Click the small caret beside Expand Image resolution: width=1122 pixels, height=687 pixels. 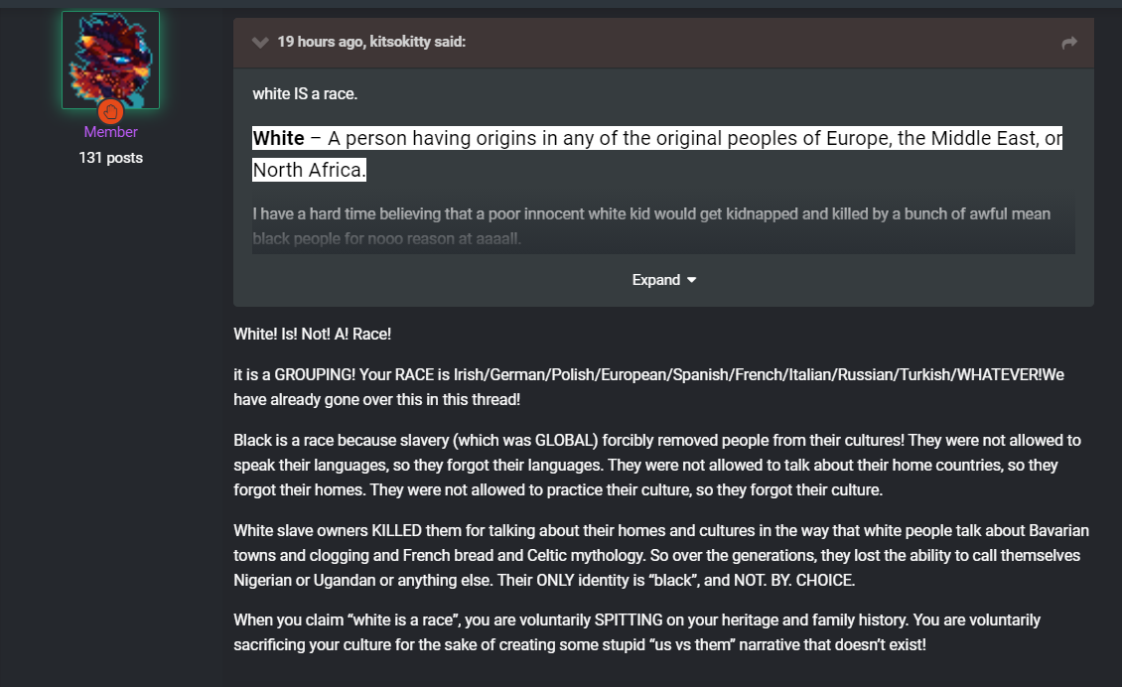click(691, 280)
